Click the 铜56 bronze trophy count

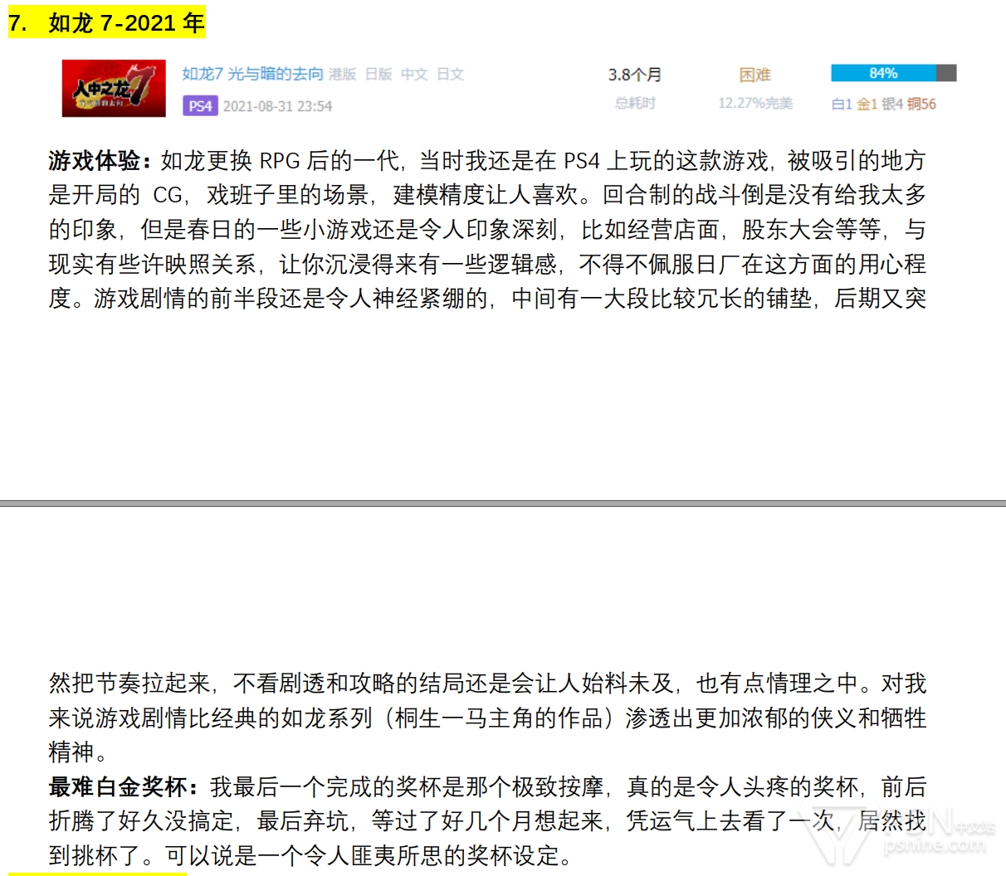tap(921, 104)
